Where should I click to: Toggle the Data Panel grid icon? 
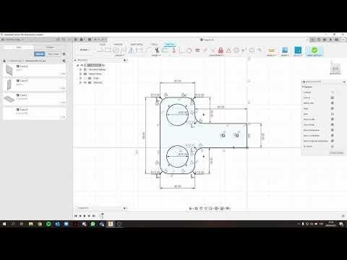(x=75, y=39)
